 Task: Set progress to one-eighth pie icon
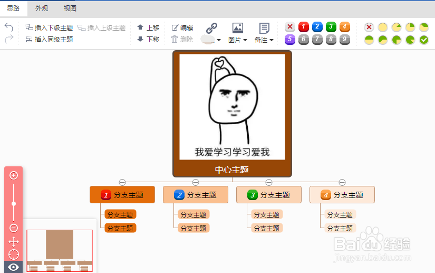click(397, 27)
